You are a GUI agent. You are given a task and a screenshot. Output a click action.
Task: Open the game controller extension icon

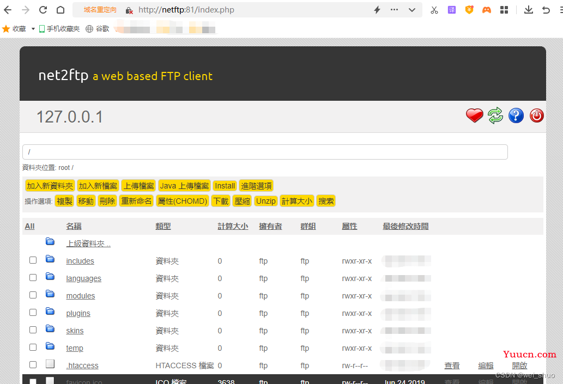(487, 10)
